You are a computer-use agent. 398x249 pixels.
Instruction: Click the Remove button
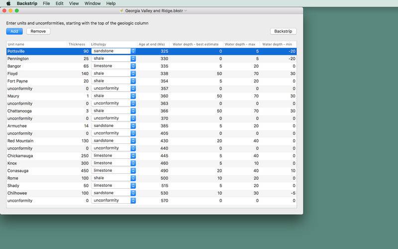(x=38, y=31)
